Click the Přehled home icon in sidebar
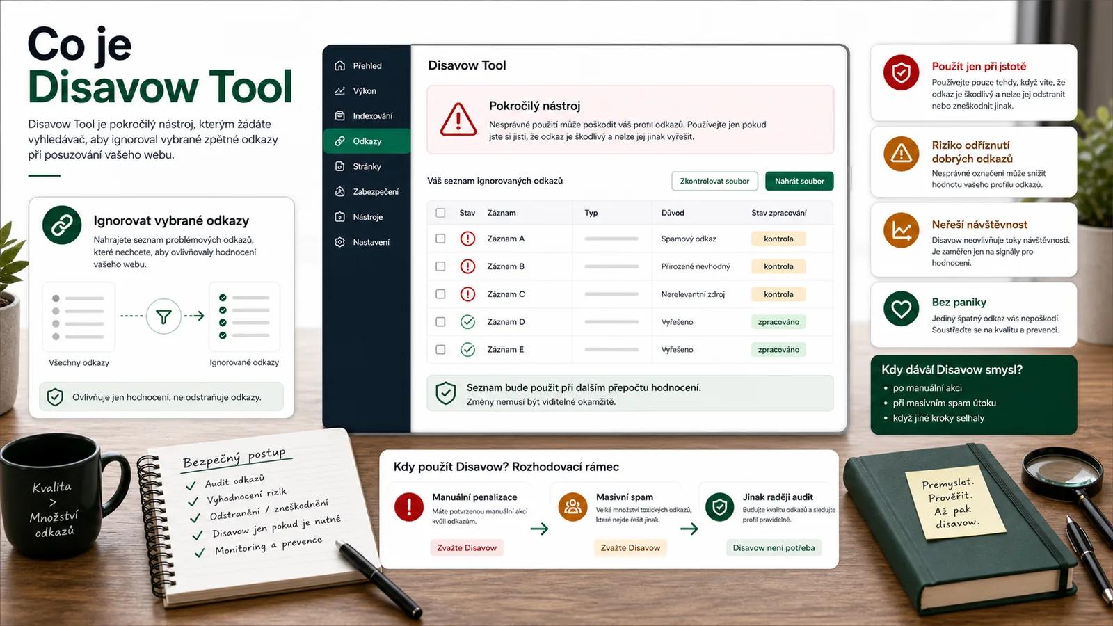The height and width of the screenshot is (626, 1113). tap(339, 65)
